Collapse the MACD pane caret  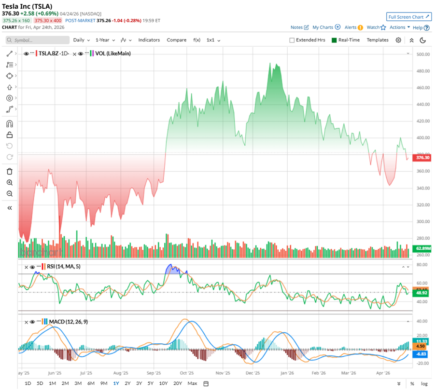[x=408, y=322]
